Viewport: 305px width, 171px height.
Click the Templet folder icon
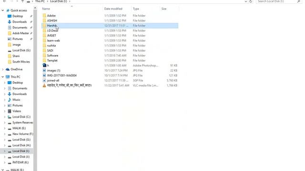(44, 60)
